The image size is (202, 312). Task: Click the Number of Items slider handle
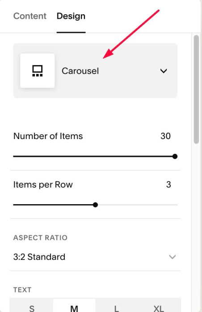tap(175, 156)
